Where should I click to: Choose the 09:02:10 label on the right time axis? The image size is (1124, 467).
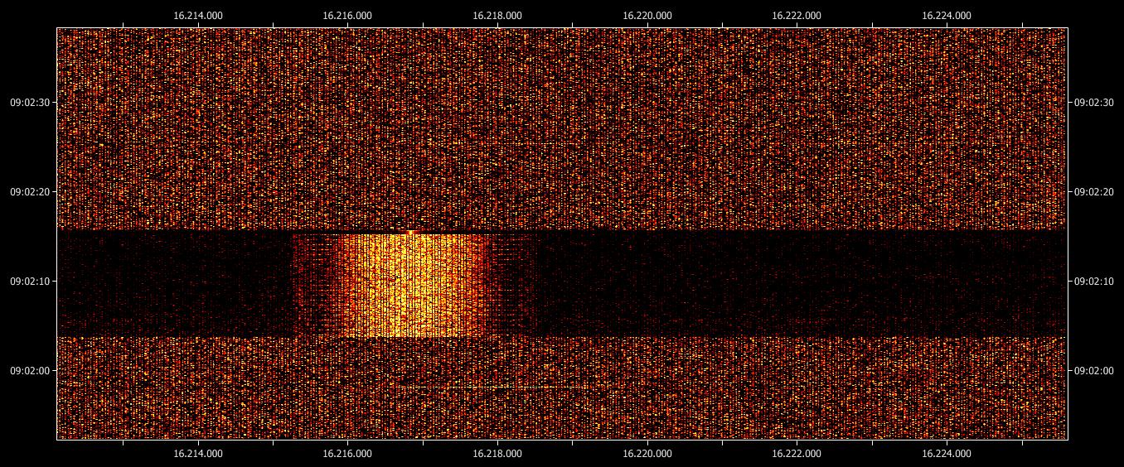coord(1093,281)
